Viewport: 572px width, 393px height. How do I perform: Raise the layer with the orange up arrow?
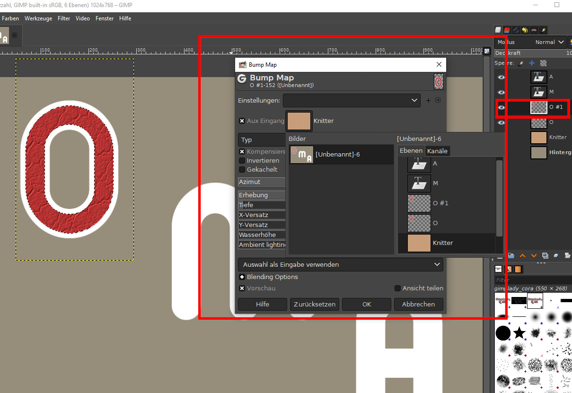pos(522,255)
